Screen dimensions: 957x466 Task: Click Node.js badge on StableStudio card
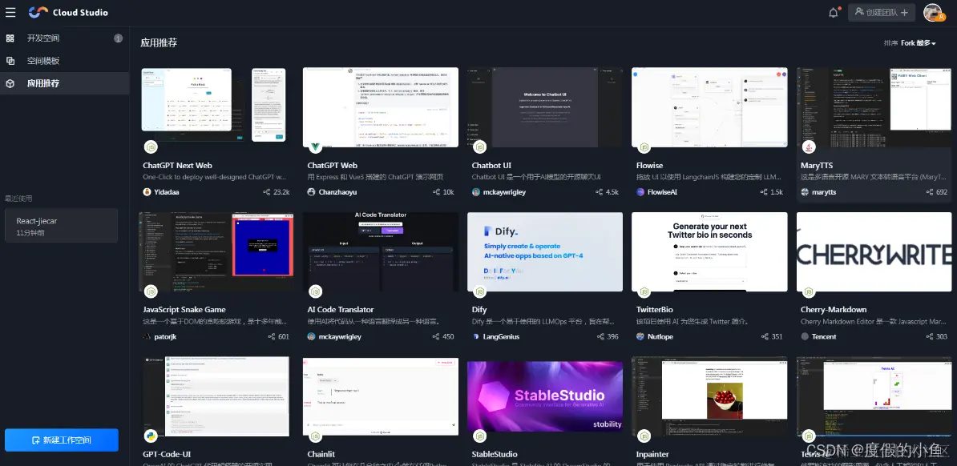pos(480,436)
